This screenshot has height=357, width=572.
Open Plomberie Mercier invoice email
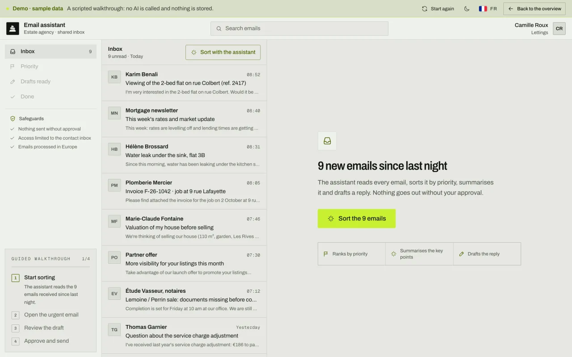pyautogui.click(x=184, y=191)
